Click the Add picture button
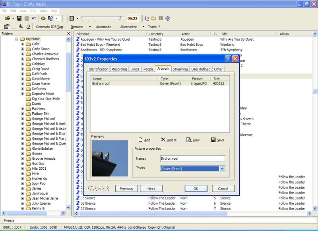318x231 pixels. pos(144,140)
